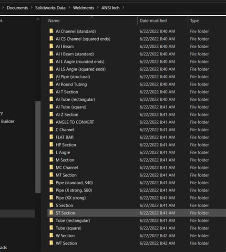Viewport: 226px width, 252px height.
Task: Click the date cell of WT Section row
Action: click(x=157, y=243)
